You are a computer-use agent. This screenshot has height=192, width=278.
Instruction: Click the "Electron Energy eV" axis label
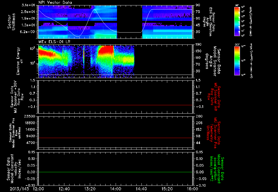pyautogui.click(x=20, y=61)
